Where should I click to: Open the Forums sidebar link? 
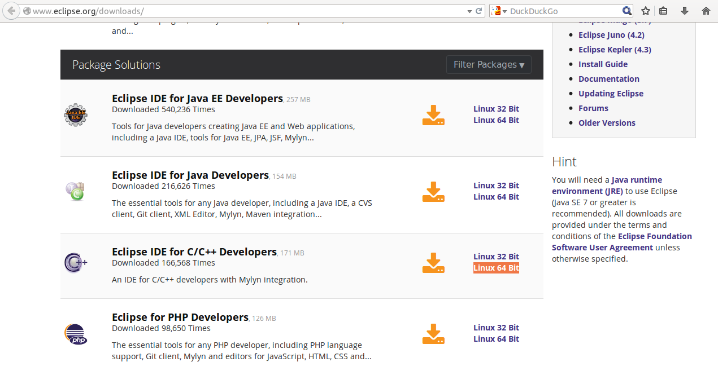point(593,108)
